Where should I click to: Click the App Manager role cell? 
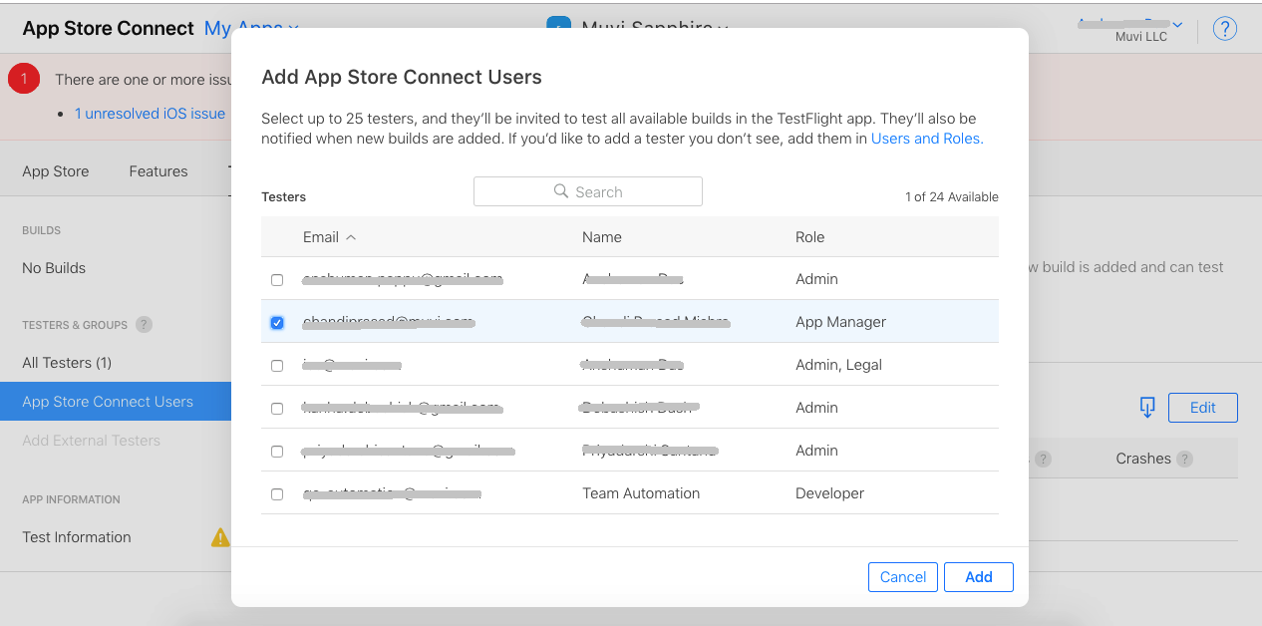point(841,322)
